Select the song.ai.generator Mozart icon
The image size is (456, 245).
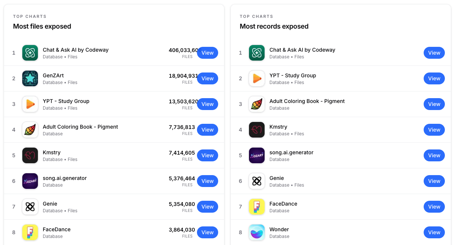pos(30,181)
